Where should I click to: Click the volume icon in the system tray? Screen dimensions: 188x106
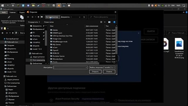(x=169, y=6)
